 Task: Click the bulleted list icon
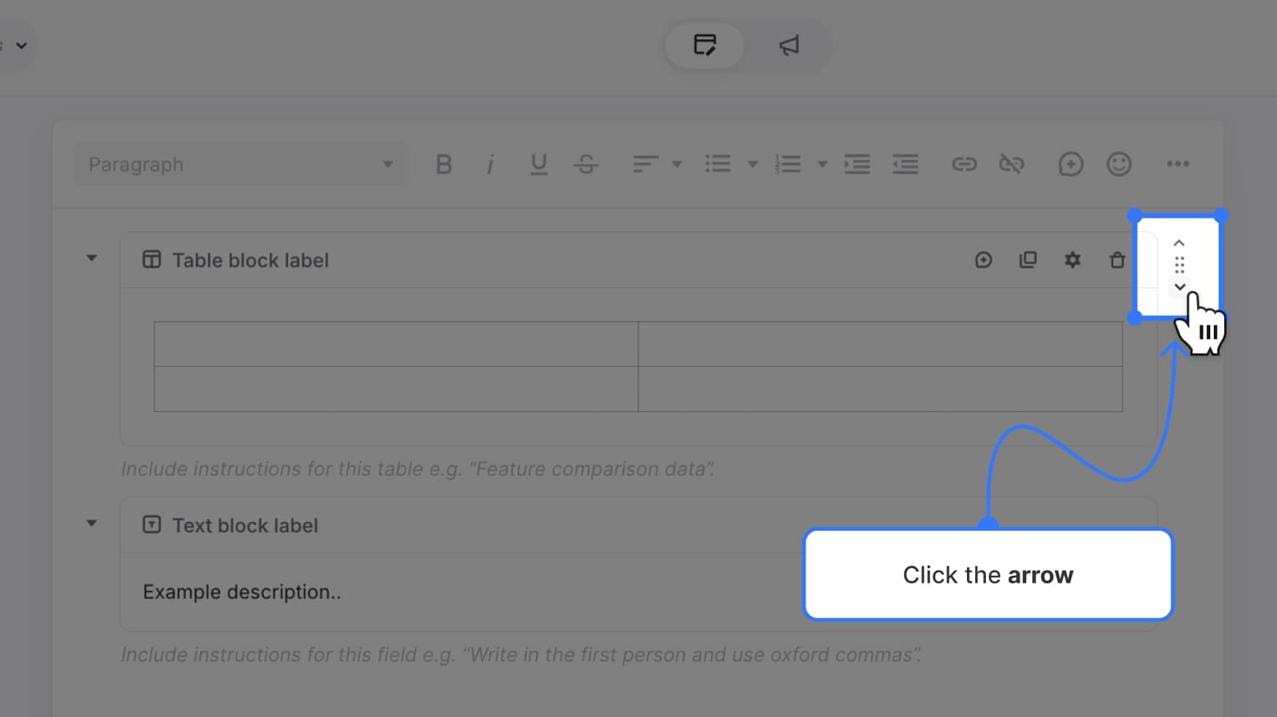(718, 163)
